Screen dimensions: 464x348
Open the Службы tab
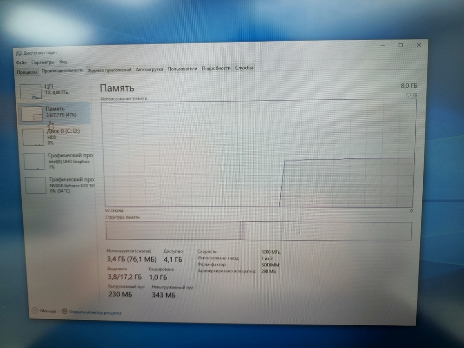coord(244,68)
